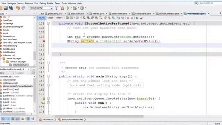The image size is (222, 125).
Task: Click the Build Project hammer icon
Action: [57, 8]
